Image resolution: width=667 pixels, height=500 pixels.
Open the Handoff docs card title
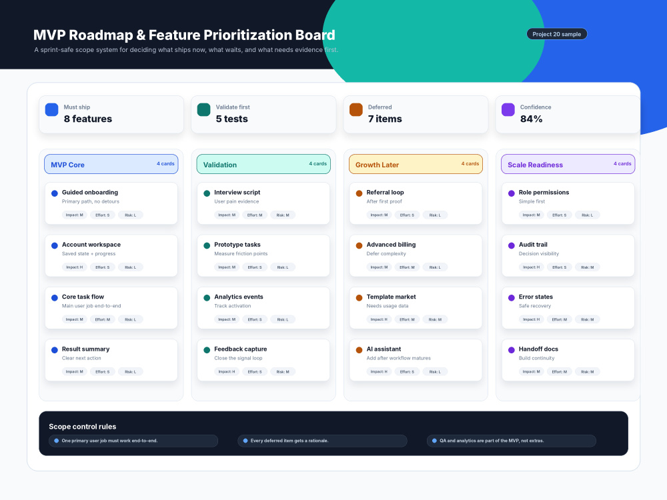[538, 349]
